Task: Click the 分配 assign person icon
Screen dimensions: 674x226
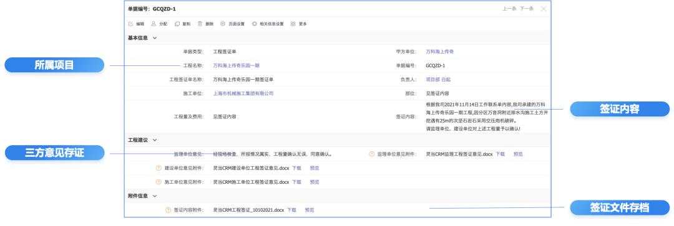Action: pos(154,24)
